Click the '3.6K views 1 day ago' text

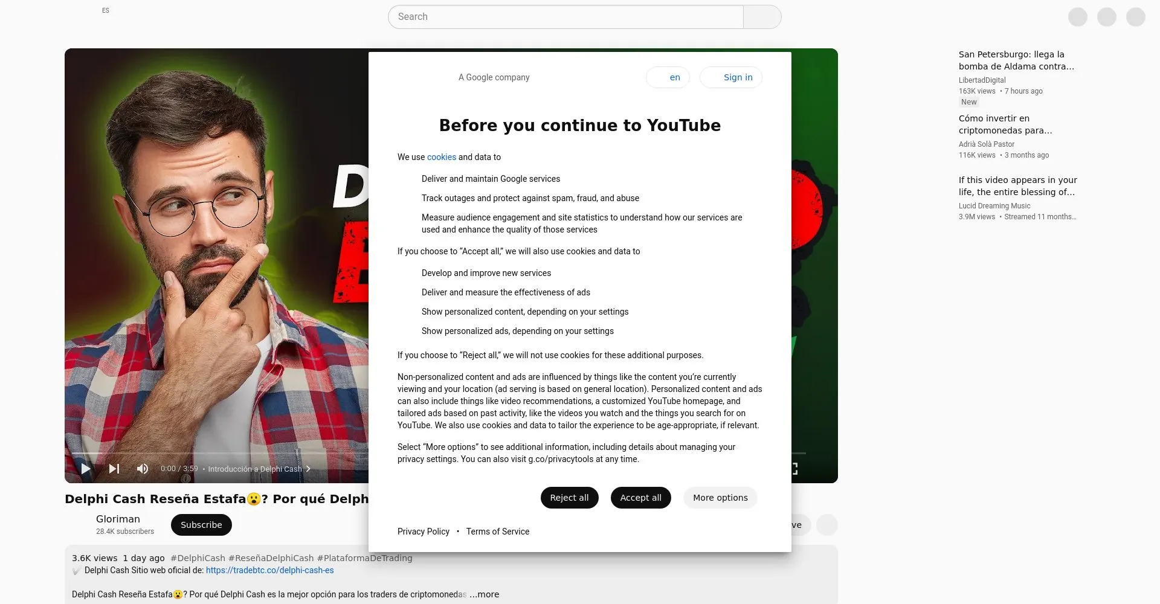[x=118, y=558]
